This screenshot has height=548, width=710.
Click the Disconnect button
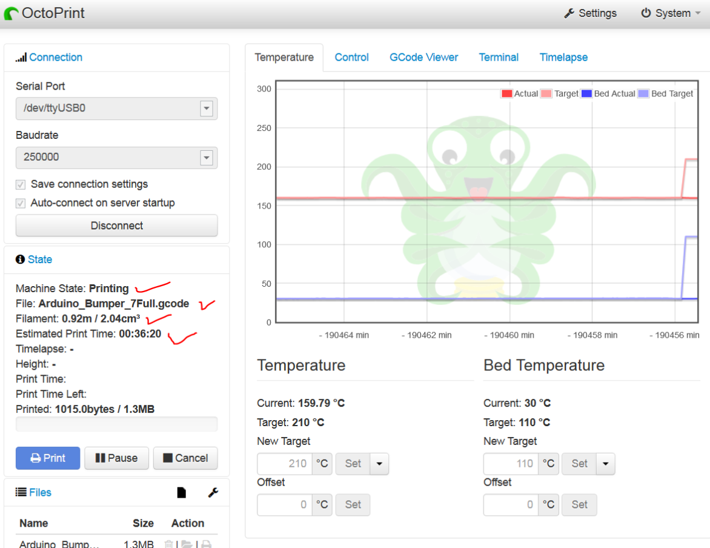tap(116, 226)
